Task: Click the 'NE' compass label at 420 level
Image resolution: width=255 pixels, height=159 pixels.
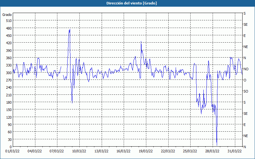Action: pos(246,47)
